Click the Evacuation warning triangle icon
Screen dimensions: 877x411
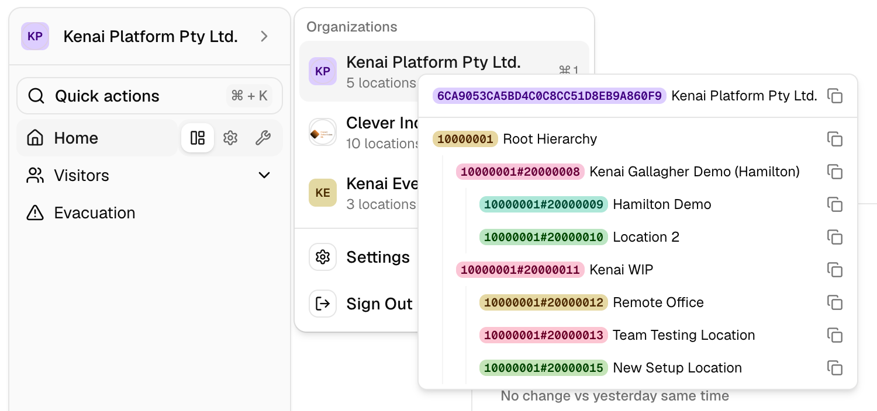point(36,213)
